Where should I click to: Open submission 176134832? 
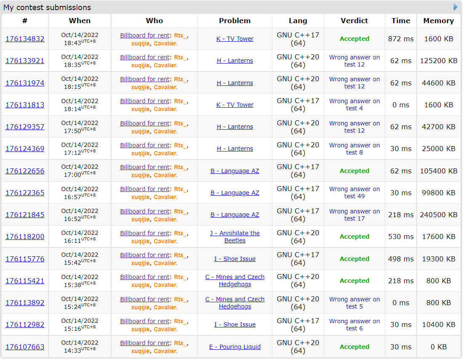(x=25, y=39)
